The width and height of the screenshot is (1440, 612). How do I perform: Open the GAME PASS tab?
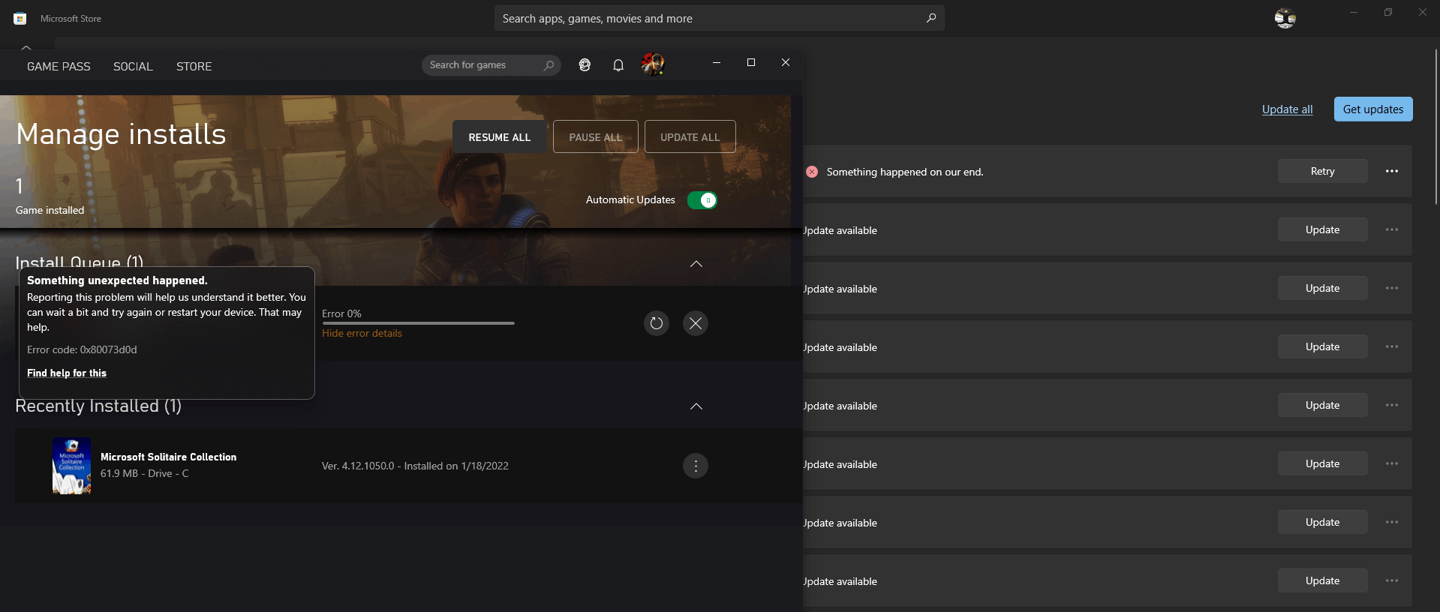pyautogui.click(x=59, y=67)
